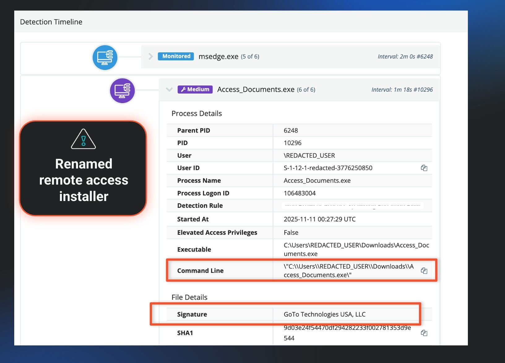505x363 pixels.
Task: Click the Parent PID value 6248
Action: (x=291, y=130)
